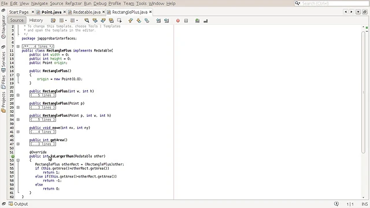
Task: Open the Files side panel
Action: [3, 82]
